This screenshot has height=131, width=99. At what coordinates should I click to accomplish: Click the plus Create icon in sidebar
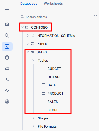tap(7, 10)
